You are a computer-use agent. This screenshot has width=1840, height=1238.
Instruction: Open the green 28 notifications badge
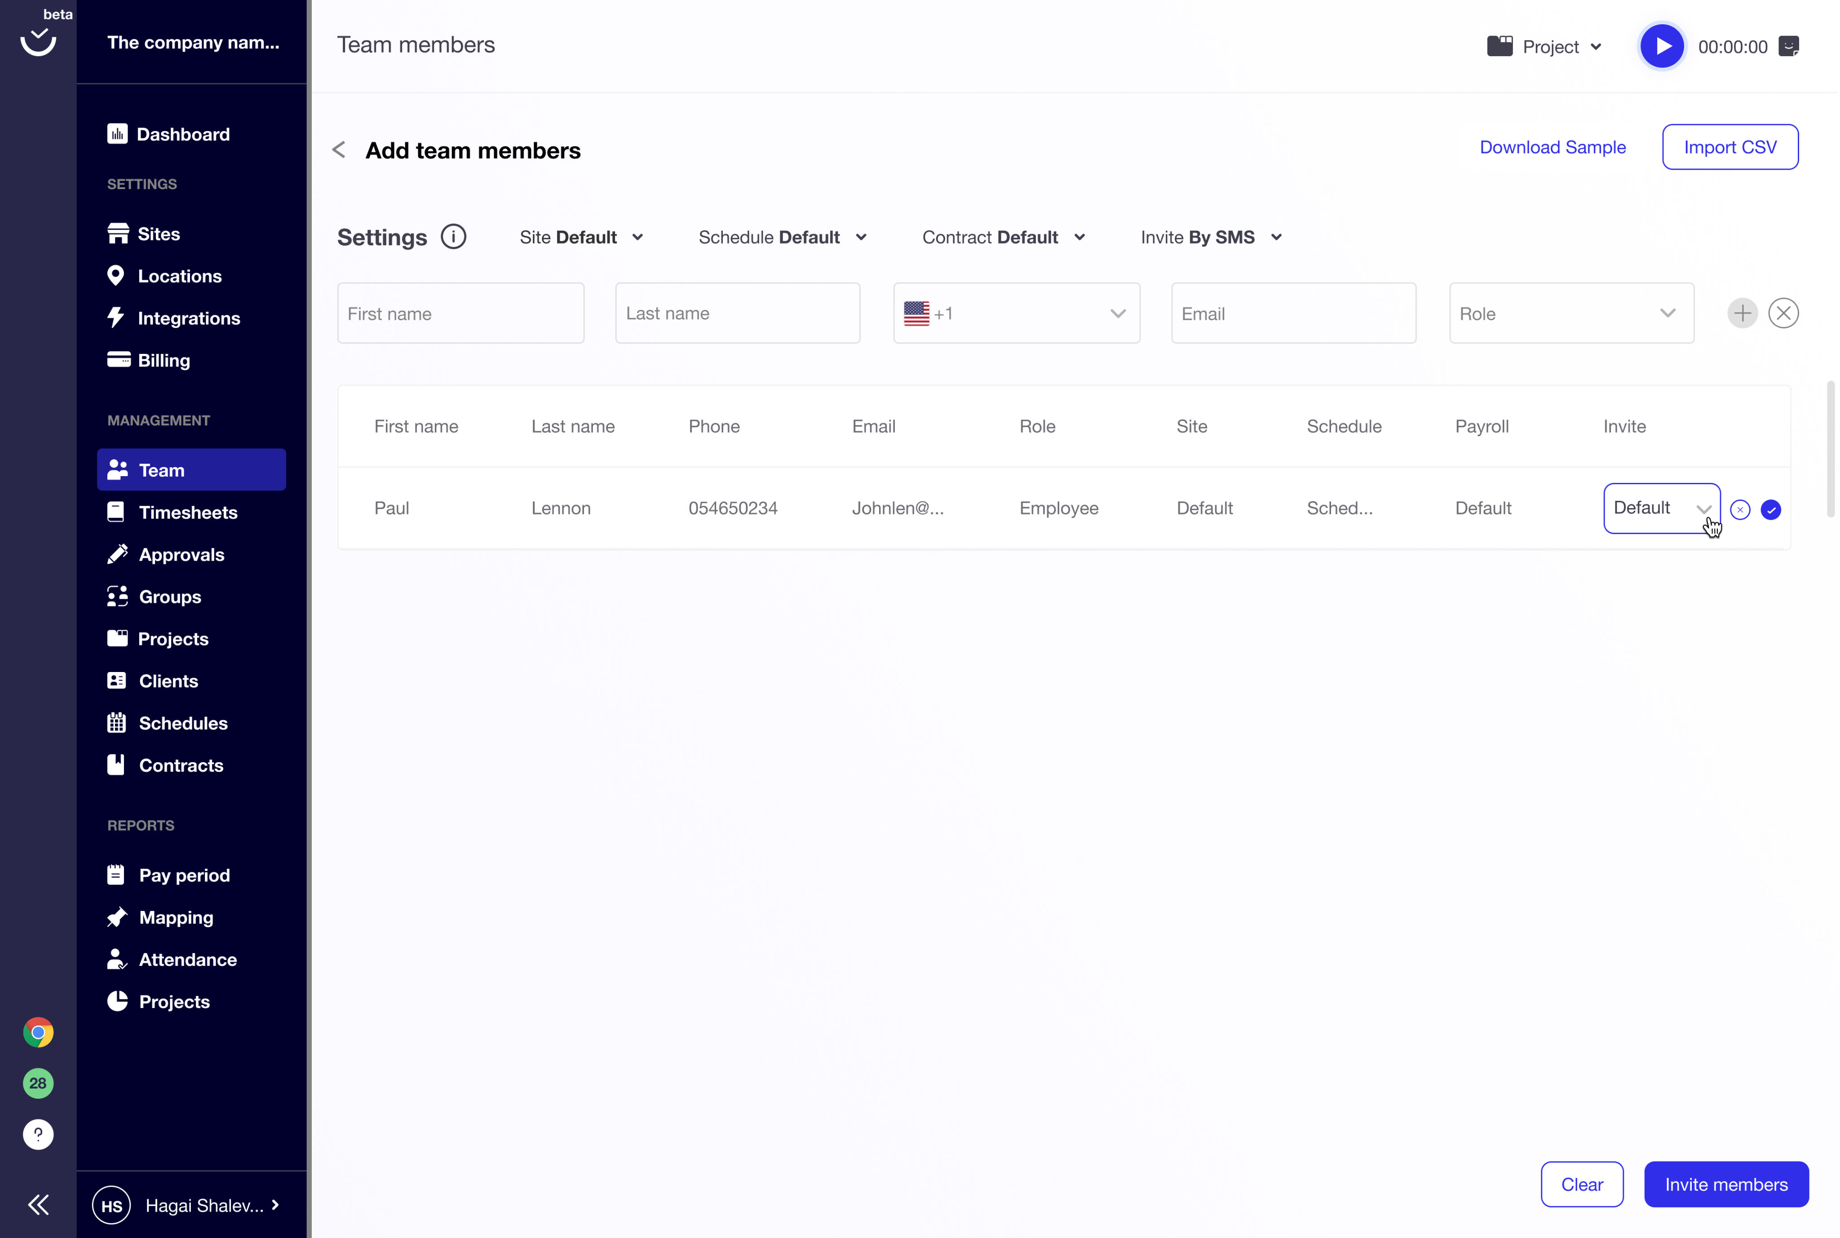click(x=38, y=1083)
